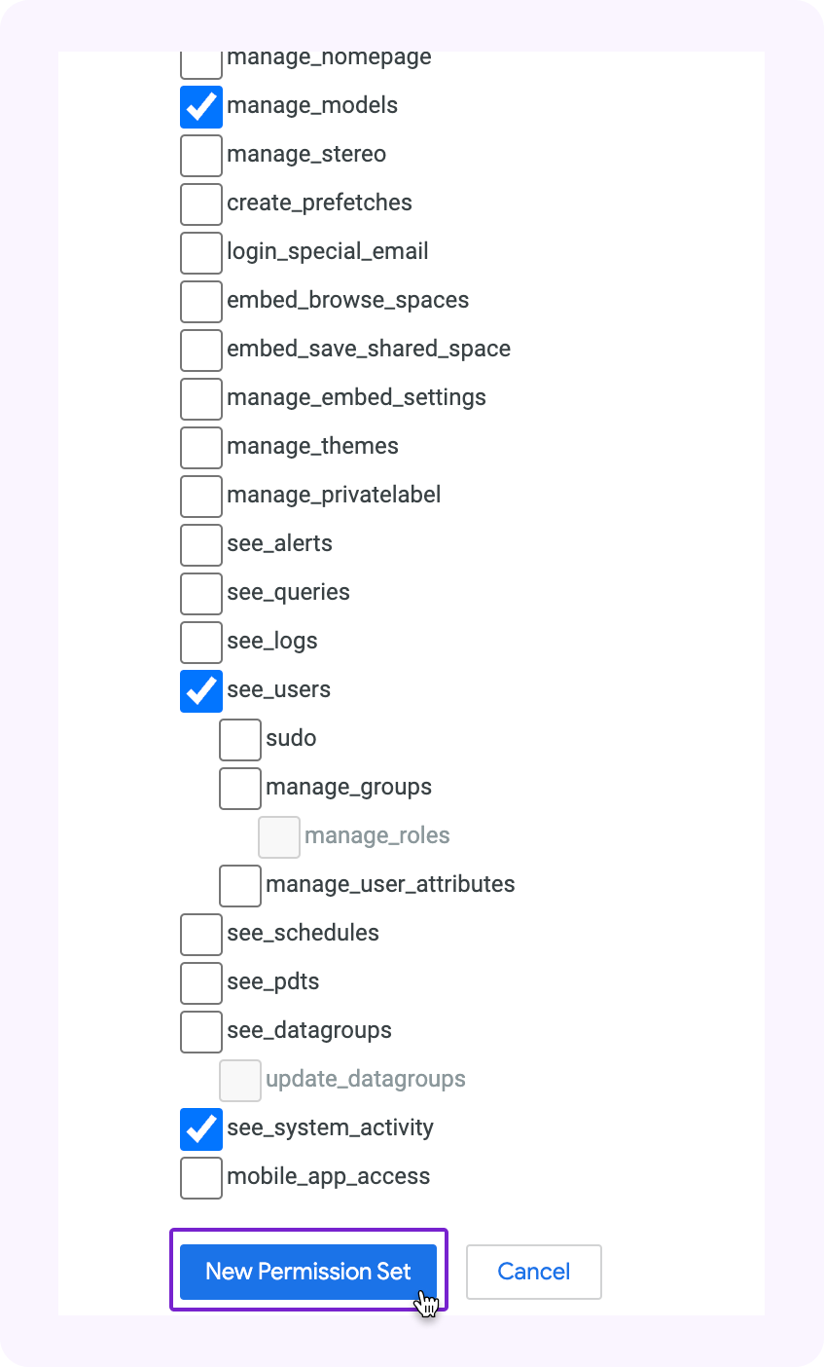Turn on the see_alerts permission

coord(201,544)
